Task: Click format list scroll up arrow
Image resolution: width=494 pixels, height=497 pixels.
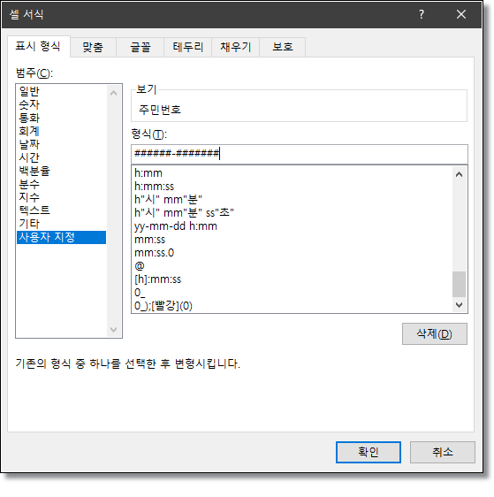Action: click(x=460, y=174)
